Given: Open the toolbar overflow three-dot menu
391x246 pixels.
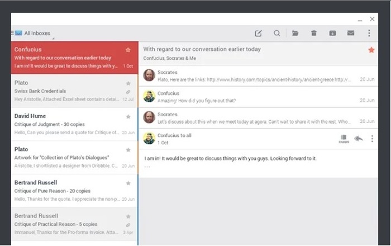Looking at the screenshot, I should 369,34.
